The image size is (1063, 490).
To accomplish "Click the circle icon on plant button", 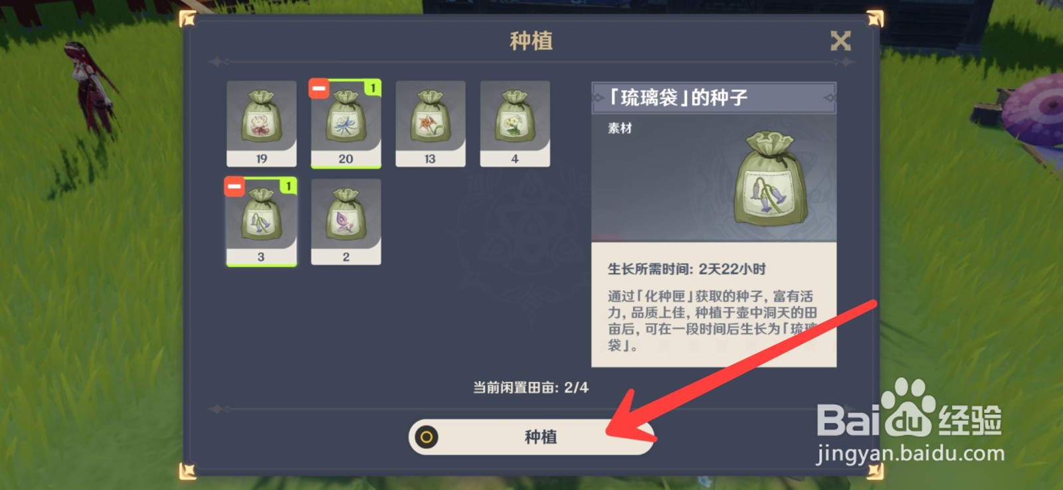I will click(427, 437).
